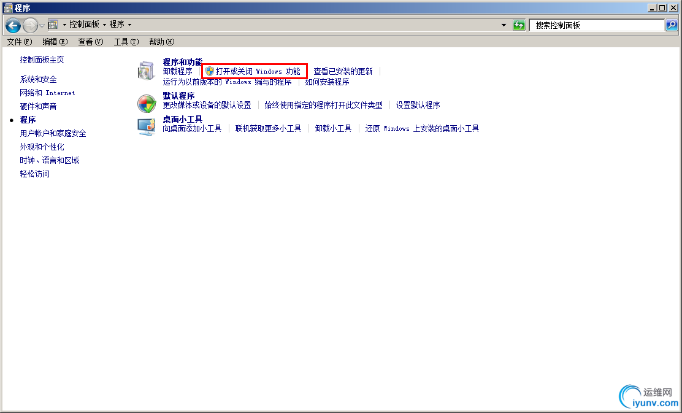Open 硬件和声音 category
The image size is (682, 413).
coord(38,106)
